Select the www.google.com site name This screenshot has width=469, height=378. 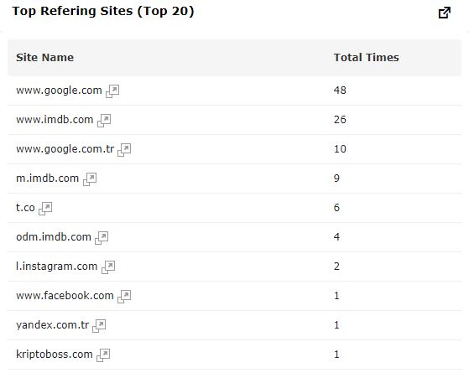tap(59, 91)
